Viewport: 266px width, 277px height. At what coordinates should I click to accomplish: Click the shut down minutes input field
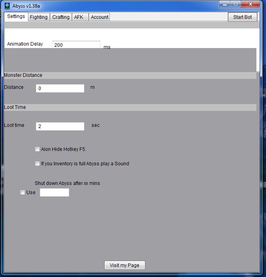pos(54,193)
